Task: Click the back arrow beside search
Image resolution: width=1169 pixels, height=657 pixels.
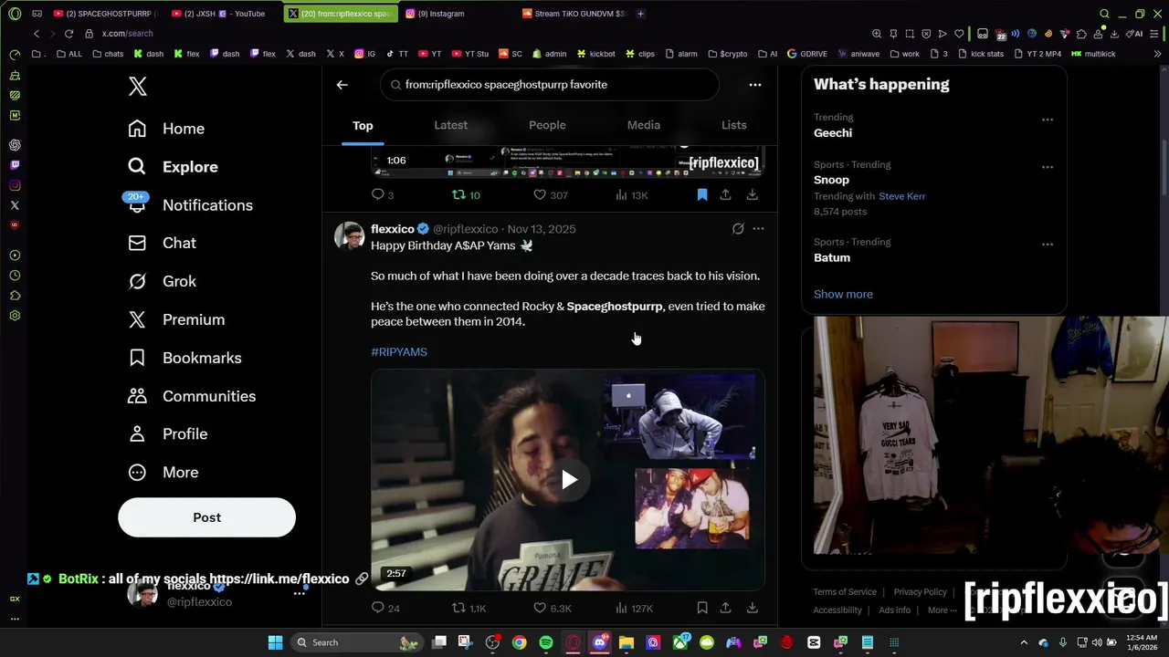Action: point(342,85)
